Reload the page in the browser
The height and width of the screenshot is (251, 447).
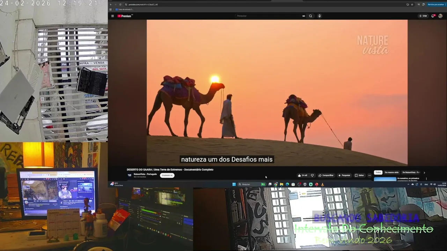[x=120, y=5]
